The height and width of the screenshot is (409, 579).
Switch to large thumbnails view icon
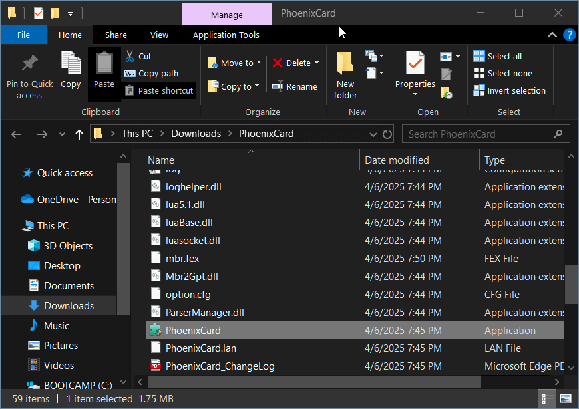coord(566,398)
